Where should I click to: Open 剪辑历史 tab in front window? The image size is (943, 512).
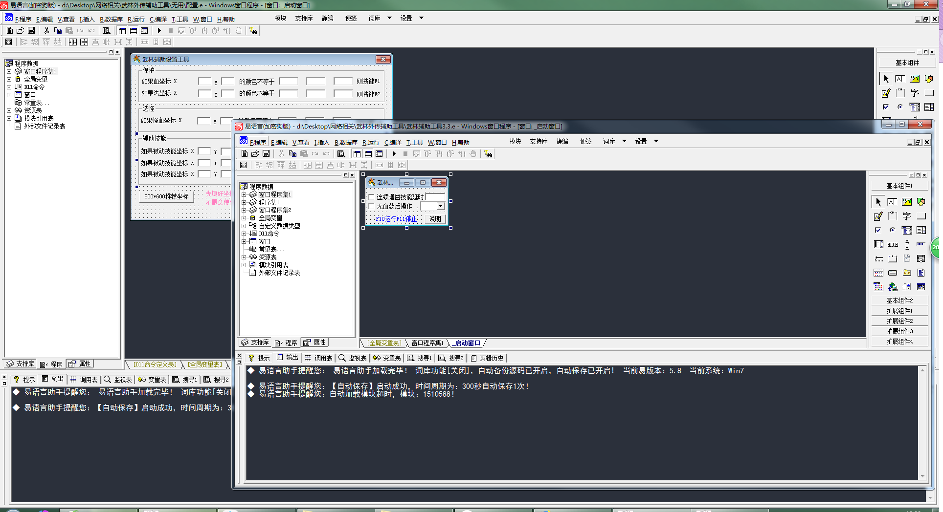pyautogui.click(x=487, y=358)
